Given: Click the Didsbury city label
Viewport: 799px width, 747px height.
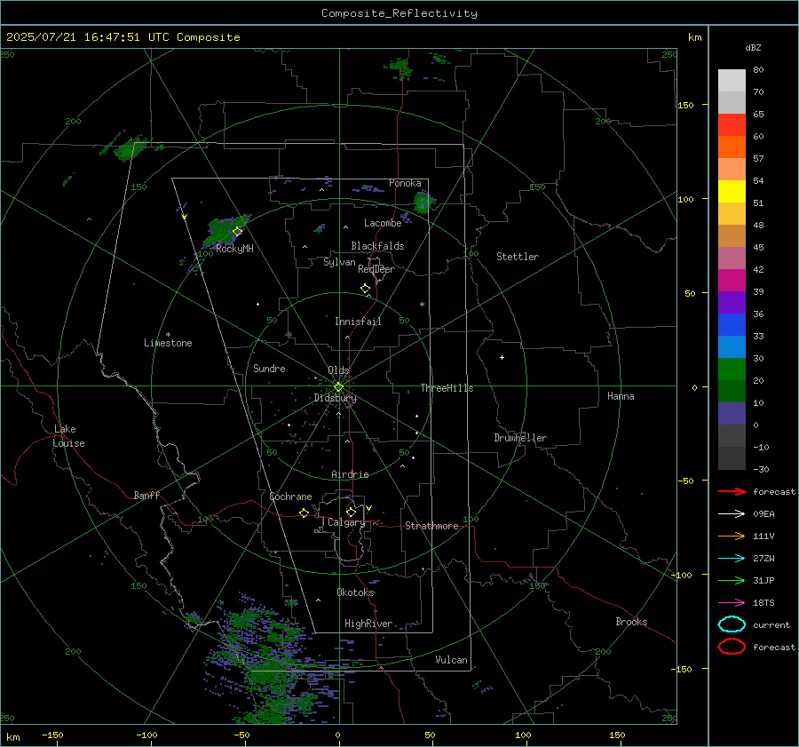Looking at the screenshot, I should point(335,398).
